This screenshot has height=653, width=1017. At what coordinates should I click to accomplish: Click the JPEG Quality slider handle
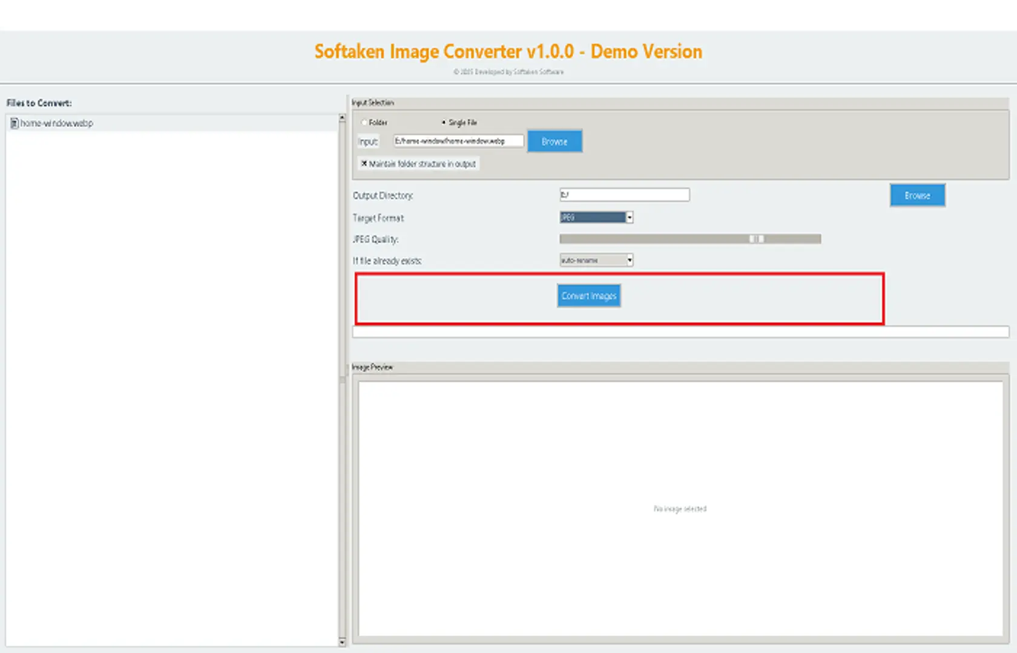[x=757, y=239]
